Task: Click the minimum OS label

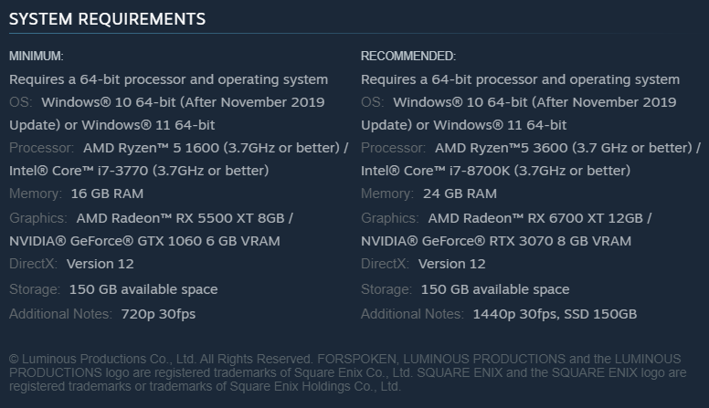Action: [x=21, y=102]
